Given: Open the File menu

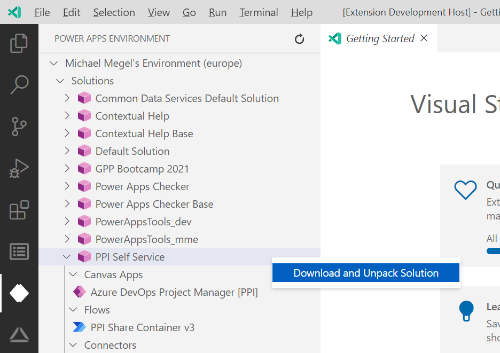Looking at the screenshot, I should click(x=42, y=12).
